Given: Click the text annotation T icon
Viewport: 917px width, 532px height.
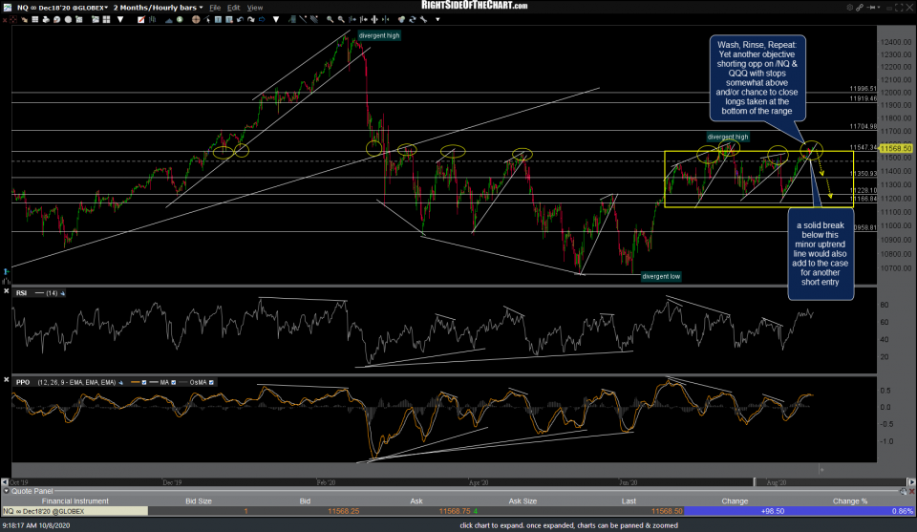Looking at the screenshot, I should point(218,19).
